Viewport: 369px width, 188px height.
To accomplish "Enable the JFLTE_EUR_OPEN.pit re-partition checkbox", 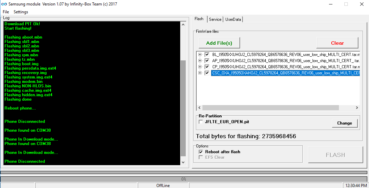I will tap(201, 122).
